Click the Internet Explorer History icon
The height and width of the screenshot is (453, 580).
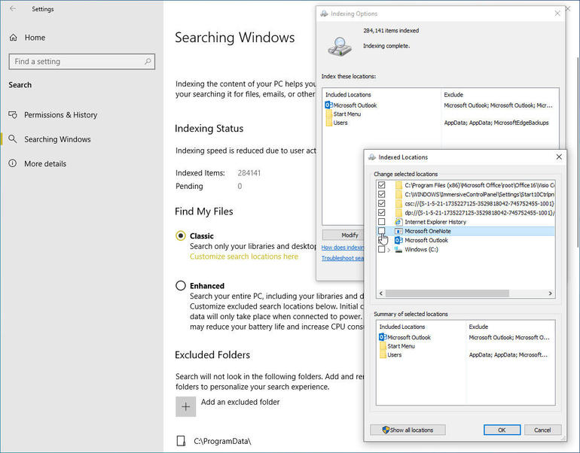pos(398,222)
